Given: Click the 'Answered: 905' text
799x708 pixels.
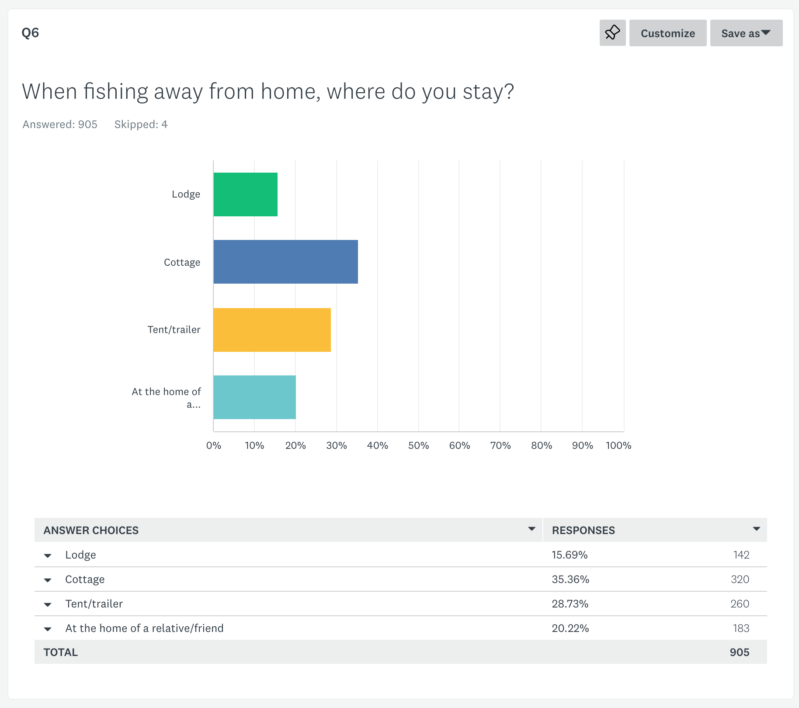Looking at the screenshot, I should pos(60,125).
